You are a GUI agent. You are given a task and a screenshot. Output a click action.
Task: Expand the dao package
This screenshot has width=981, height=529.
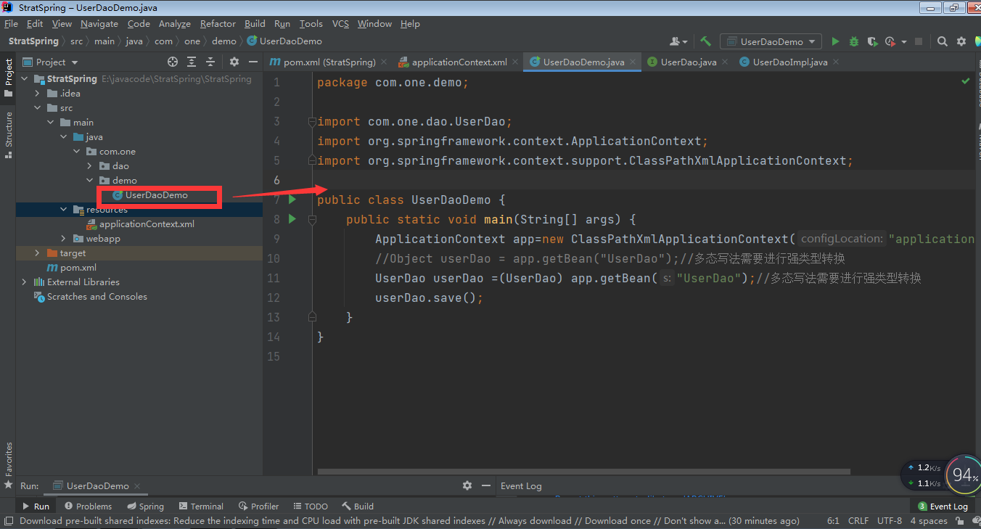coord(89,165)
